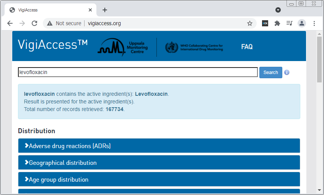Click the Uppsala Monitoring Centre logo
This screenshot has width=324, height=195.
pyautogui.click(x=122, y=47)
